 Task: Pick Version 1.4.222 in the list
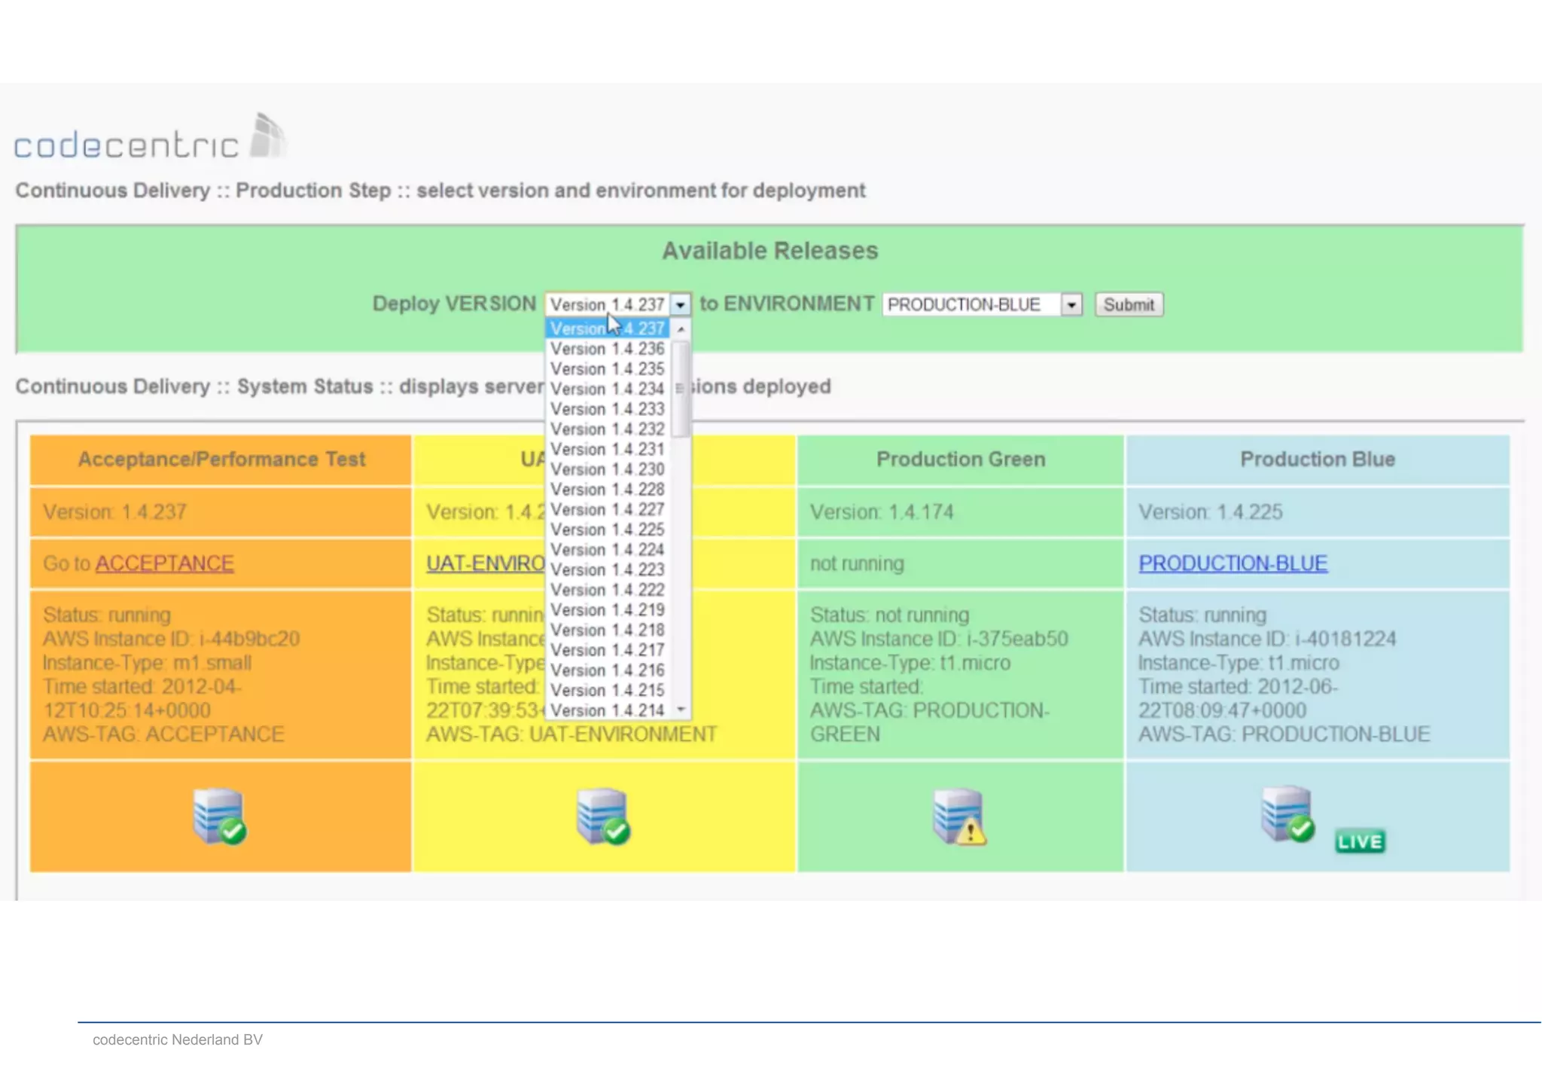(608, 590)
